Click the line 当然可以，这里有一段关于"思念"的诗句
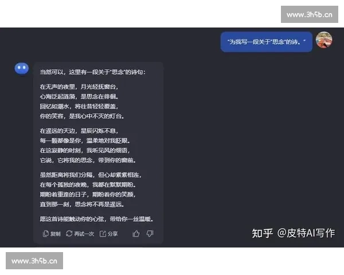Viewport: 344px width, 275px height. click(x=92, y=72)
